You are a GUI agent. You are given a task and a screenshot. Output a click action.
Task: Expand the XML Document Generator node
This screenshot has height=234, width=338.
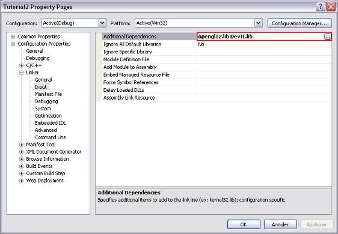pos(21,152)
